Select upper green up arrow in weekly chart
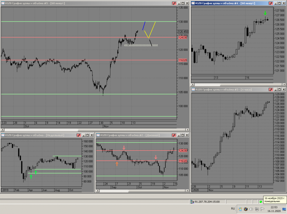 click(x=36, y=172)
